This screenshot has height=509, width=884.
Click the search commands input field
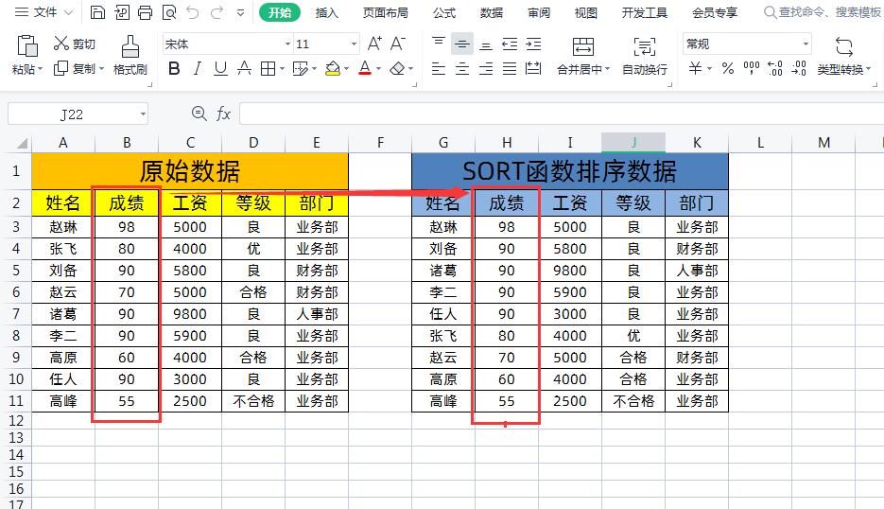point(827,13)
